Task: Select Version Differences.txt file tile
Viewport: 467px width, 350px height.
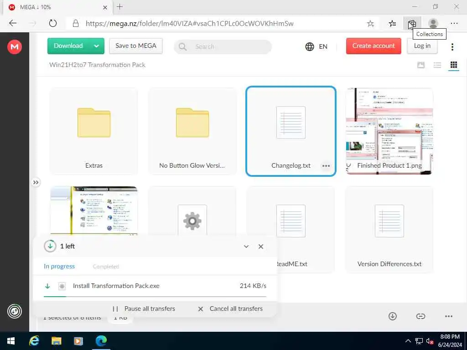Action: tap(389, 229)
